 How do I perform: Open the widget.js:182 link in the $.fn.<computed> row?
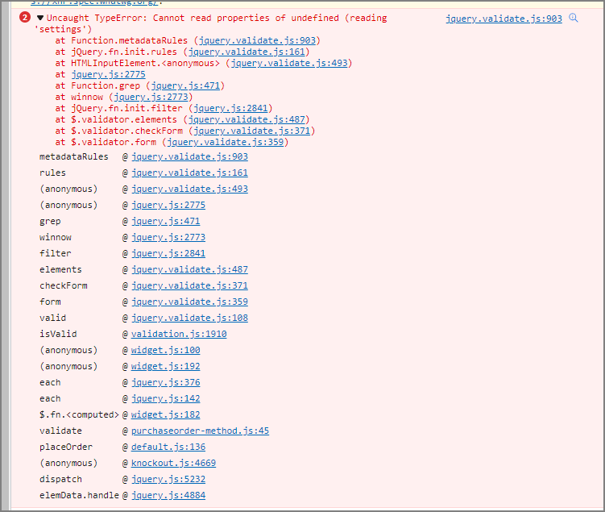pyautogui.click(x=165, y=414)
